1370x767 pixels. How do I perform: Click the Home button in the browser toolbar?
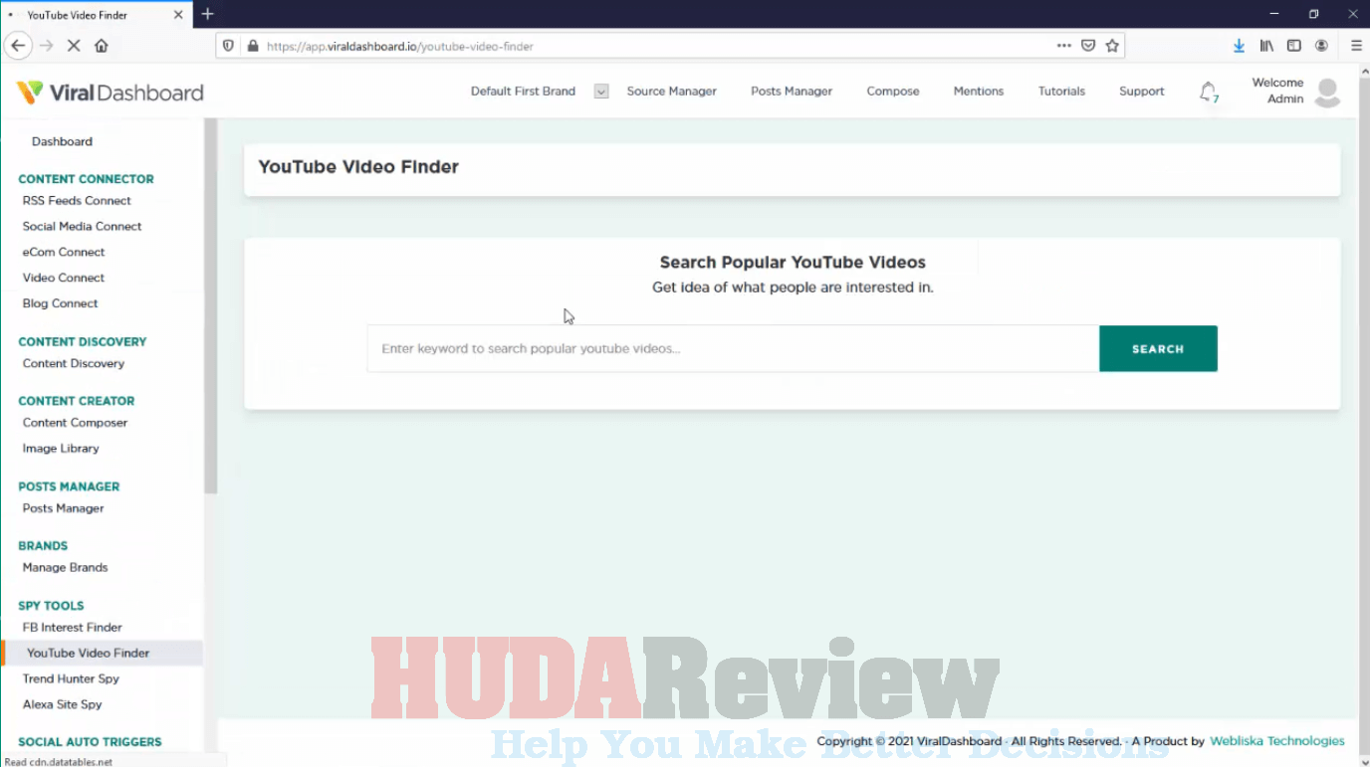pos(101,45)
